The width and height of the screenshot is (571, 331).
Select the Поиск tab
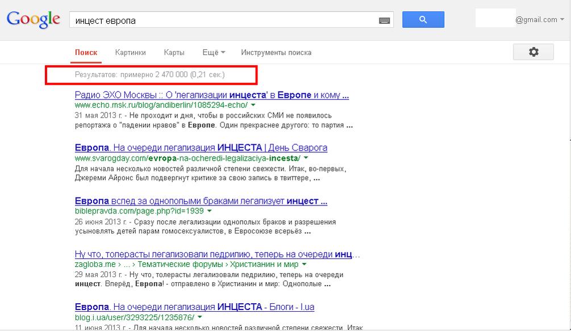coord(86,52)
